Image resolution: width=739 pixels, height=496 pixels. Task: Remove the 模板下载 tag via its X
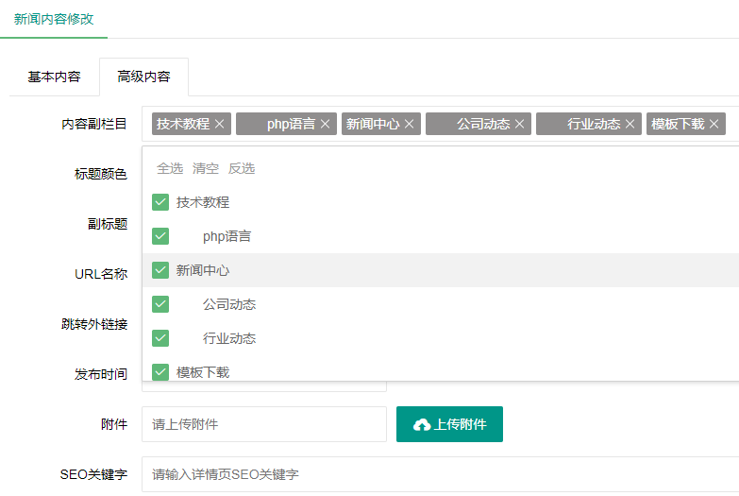click(x=714, y=124)
